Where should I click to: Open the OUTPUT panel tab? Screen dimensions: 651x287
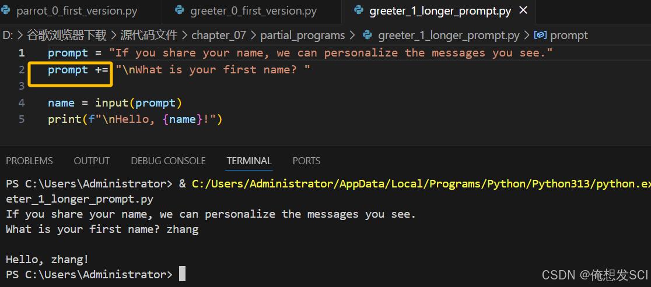pyautogui.click(x=92, y=161)
